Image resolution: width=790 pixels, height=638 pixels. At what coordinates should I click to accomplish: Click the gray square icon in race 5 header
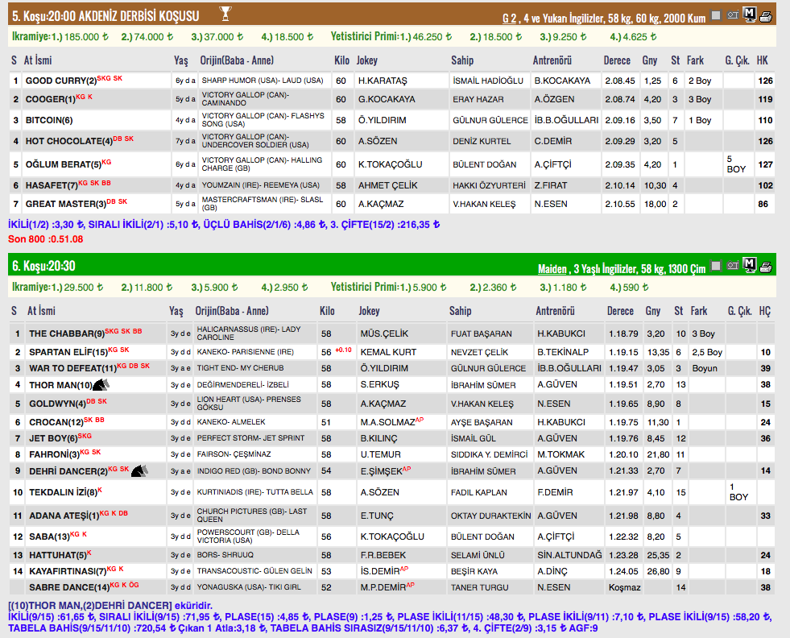(717, 14)
